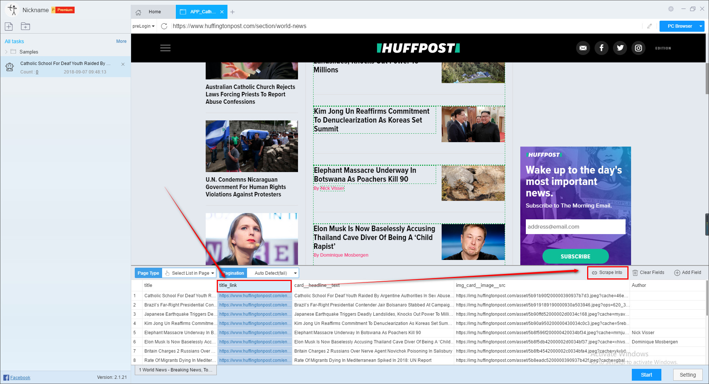Open the Auto Detect(fail) pagination dropdown
Viewport: 709px width, 384px height.
(x=273, y=273)
